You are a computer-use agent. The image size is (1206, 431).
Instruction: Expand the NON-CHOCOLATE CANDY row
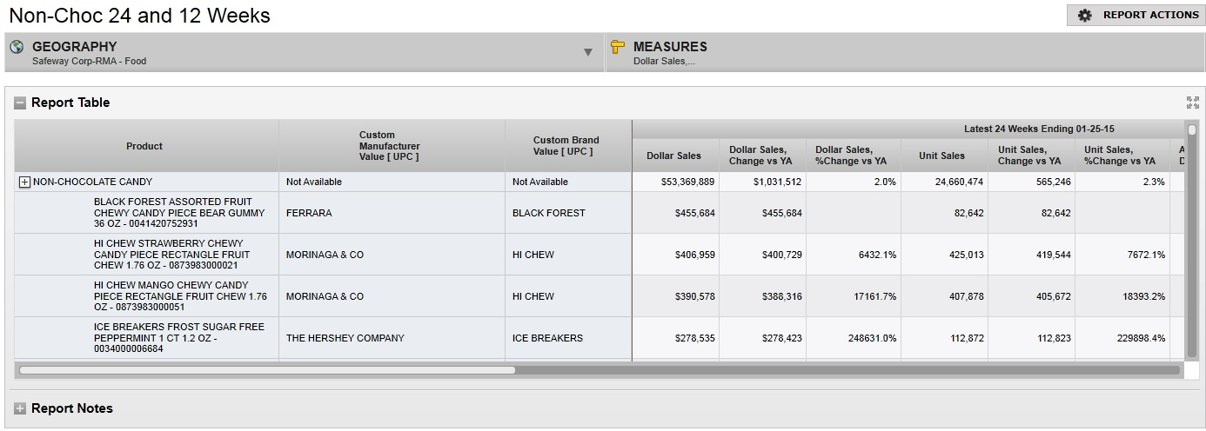[24, 182]
